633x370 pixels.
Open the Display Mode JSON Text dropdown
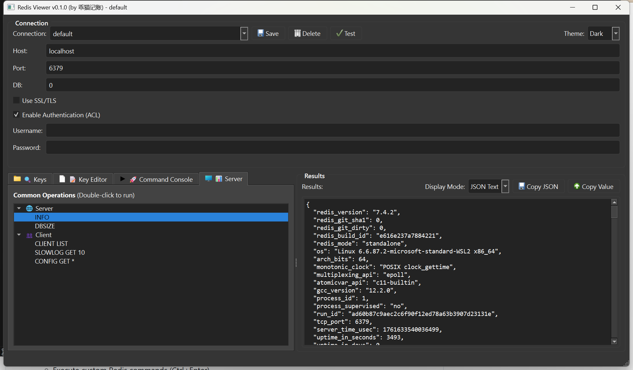coord(505,186)
